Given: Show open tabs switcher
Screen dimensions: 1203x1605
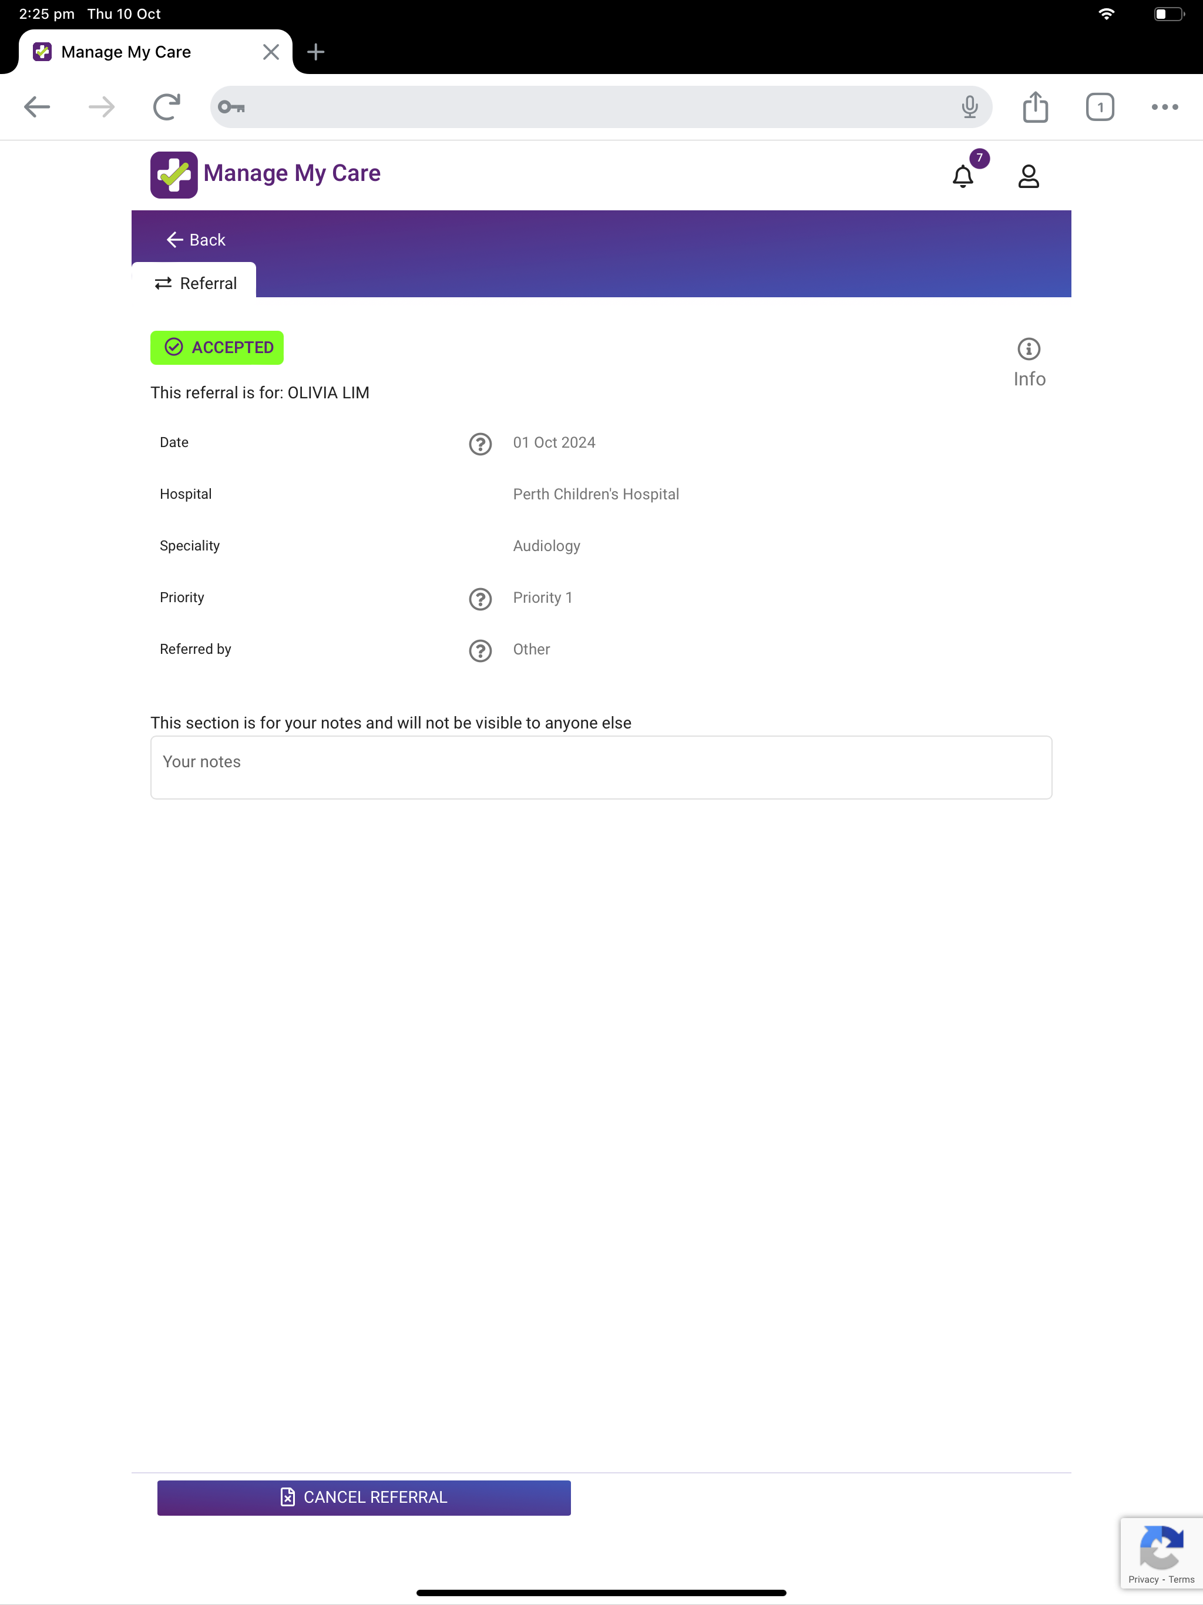Looking at the screenshot, I should coord(1100,108).
